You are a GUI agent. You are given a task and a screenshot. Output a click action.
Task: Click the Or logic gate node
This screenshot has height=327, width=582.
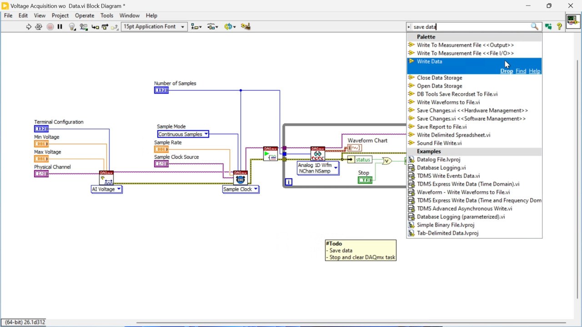386,161
